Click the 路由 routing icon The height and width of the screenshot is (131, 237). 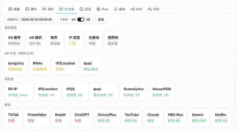[x=116, y=9]
